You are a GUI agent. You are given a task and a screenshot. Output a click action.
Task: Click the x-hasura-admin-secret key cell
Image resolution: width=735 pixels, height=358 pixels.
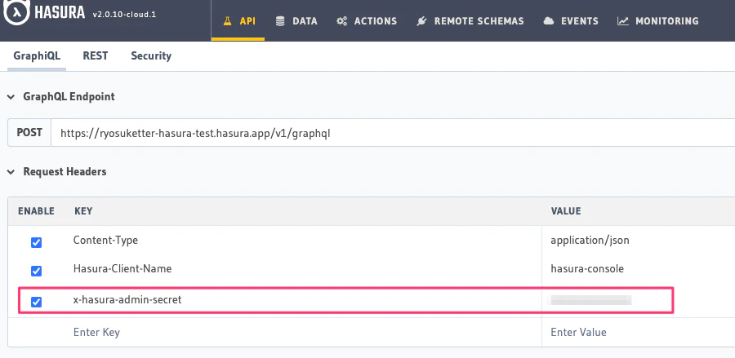127,300
